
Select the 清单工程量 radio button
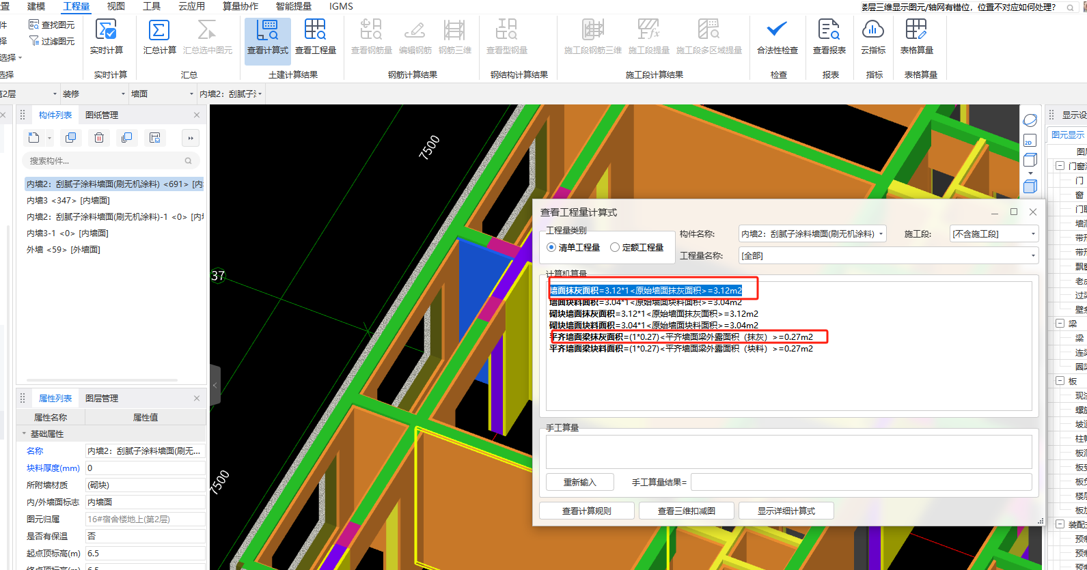[x=551, y=247]
